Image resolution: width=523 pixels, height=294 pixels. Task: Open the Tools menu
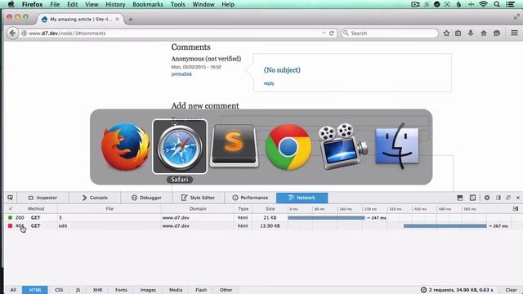point(178,4)
